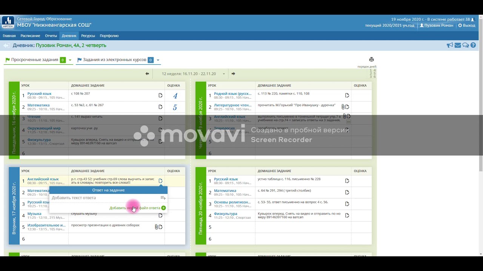Open paperclip attachment for Литературное чтение

[x=343, y=107]
